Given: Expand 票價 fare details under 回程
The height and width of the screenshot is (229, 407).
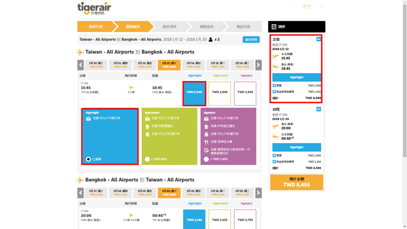Looking at the screenshot, I should (274, 155).
